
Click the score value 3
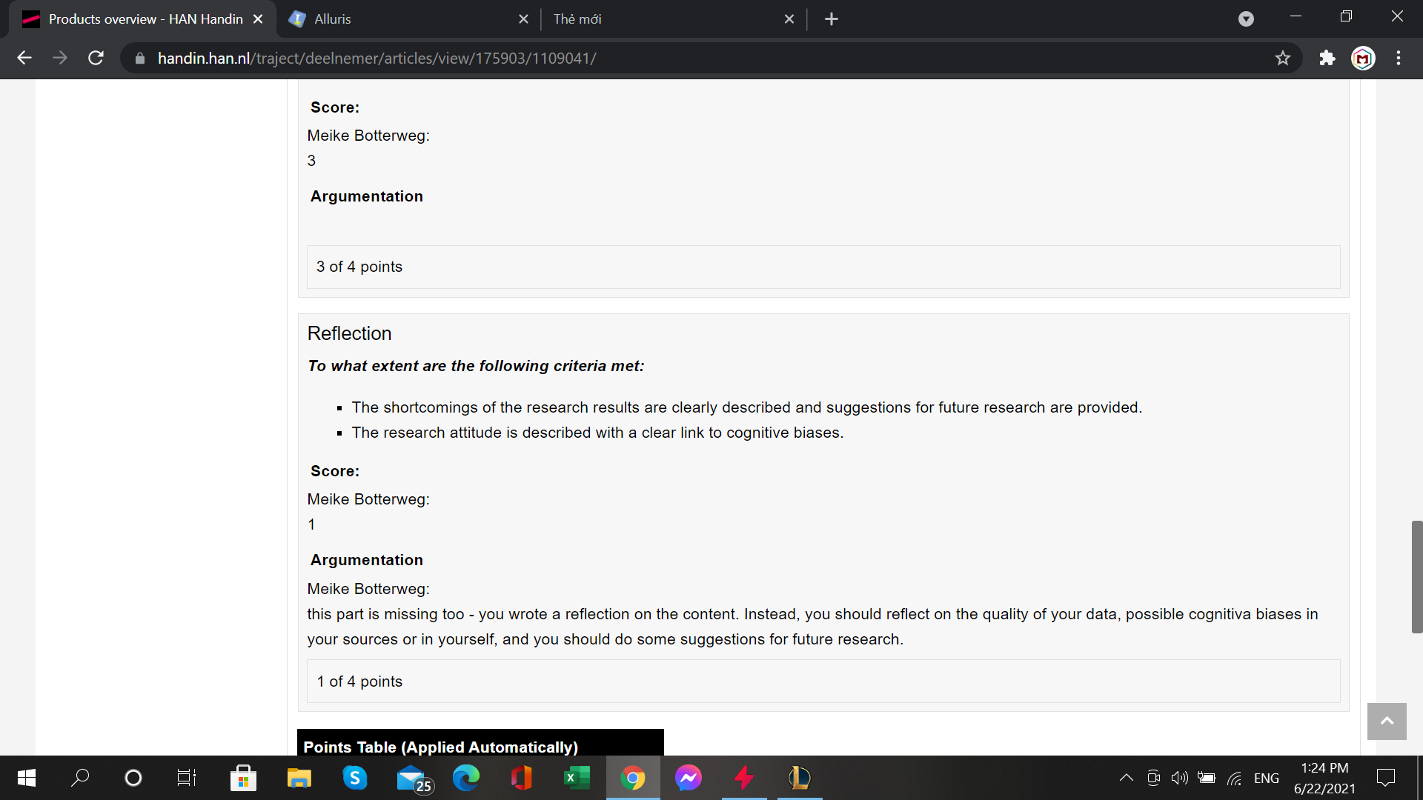311,161
